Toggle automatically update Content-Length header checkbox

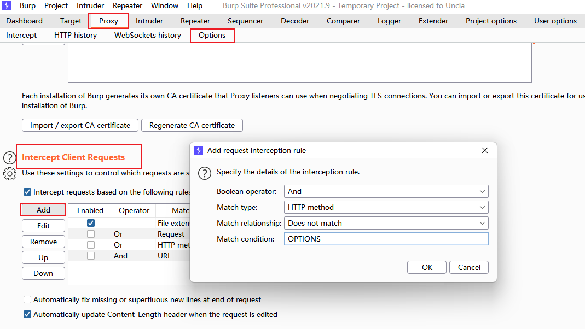27,314
